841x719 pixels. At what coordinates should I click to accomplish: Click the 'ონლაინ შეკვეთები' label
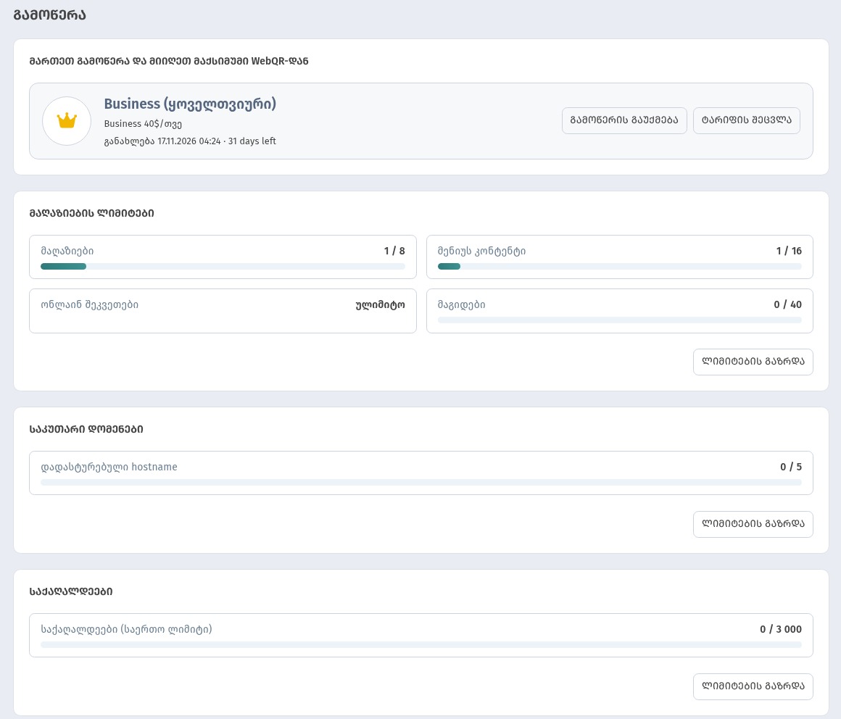[x=90, y=305]
